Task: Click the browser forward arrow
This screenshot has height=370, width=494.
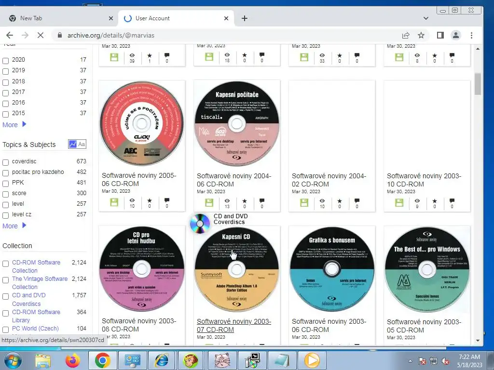Action: pyautogui.click(x=25, y=35)
